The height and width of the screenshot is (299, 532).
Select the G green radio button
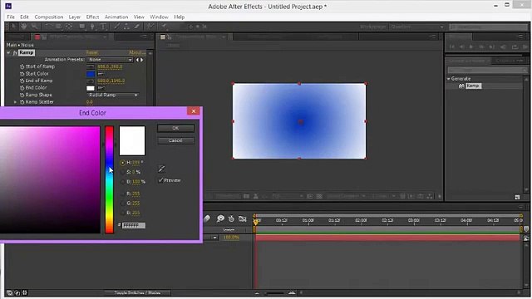click(123, 203)
